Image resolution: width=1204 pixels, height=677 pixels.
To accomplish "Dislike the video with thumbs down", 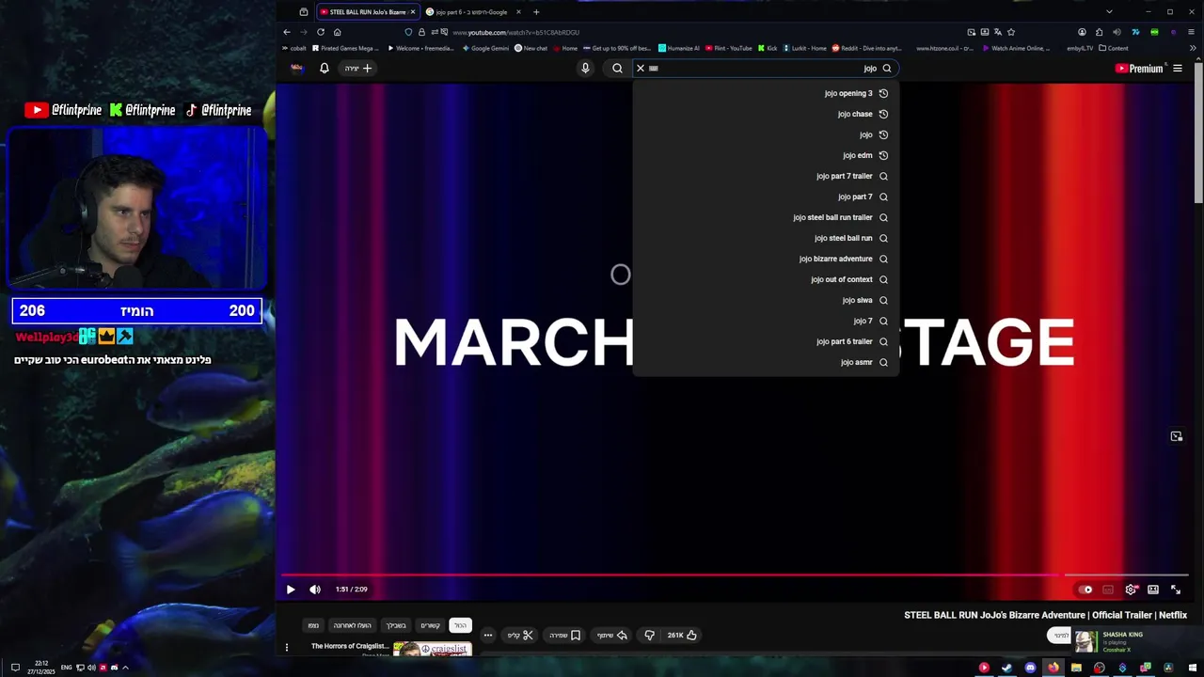I will coord(649,636).
